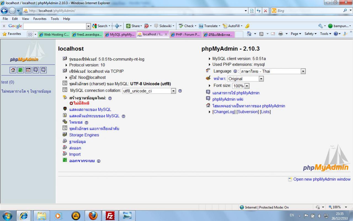Click the help icon next to สร้างฐานข้อมูลใหม่
The height and width of the screenshot is (221, 353).
point(110,98)
